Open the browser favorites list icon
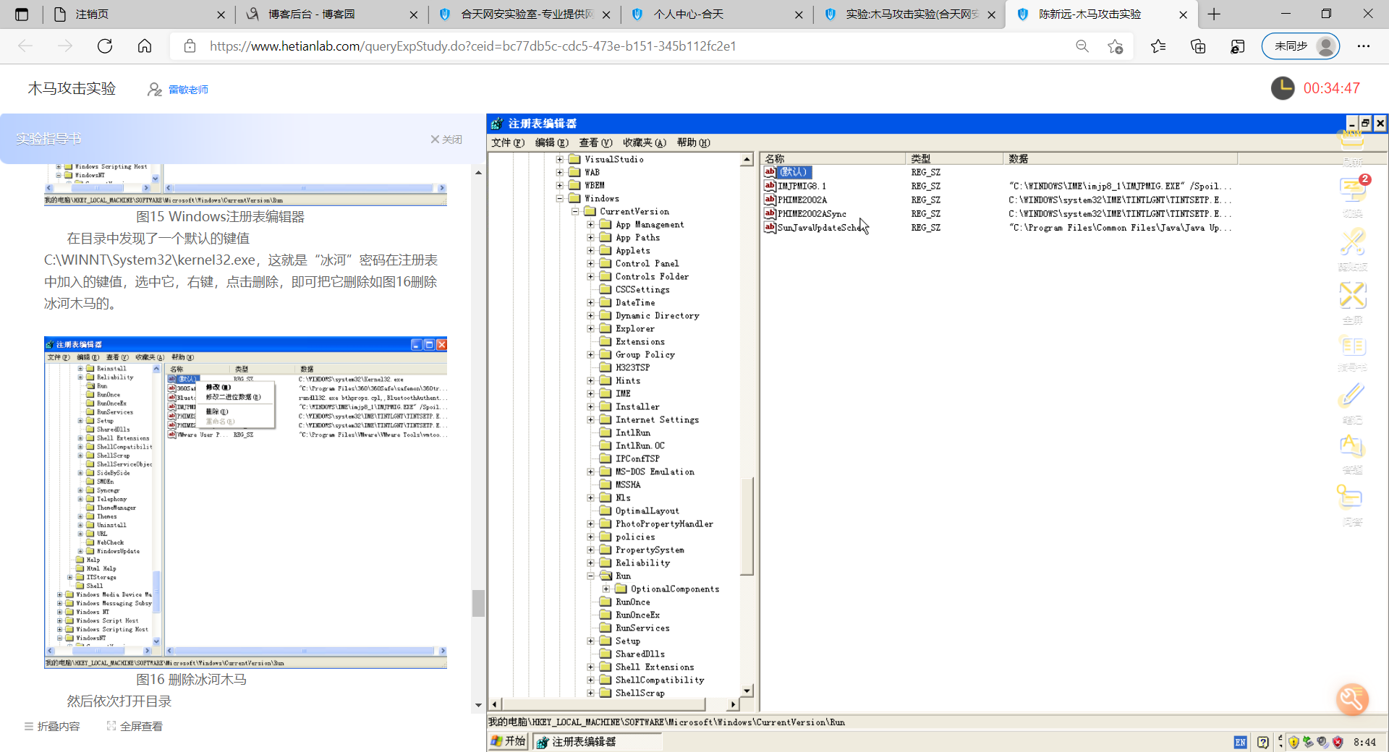This screenshot has width=1389, height=752. click(1158, 46)
